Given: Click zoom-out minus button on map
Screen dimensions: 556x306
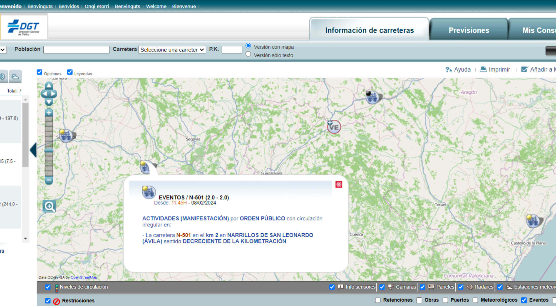Looking at the screenshot, I should pos(49,180).
